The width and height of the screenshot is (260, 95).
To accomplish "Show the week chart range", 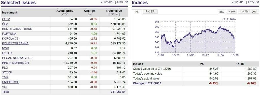I will (x=232, y=12).
